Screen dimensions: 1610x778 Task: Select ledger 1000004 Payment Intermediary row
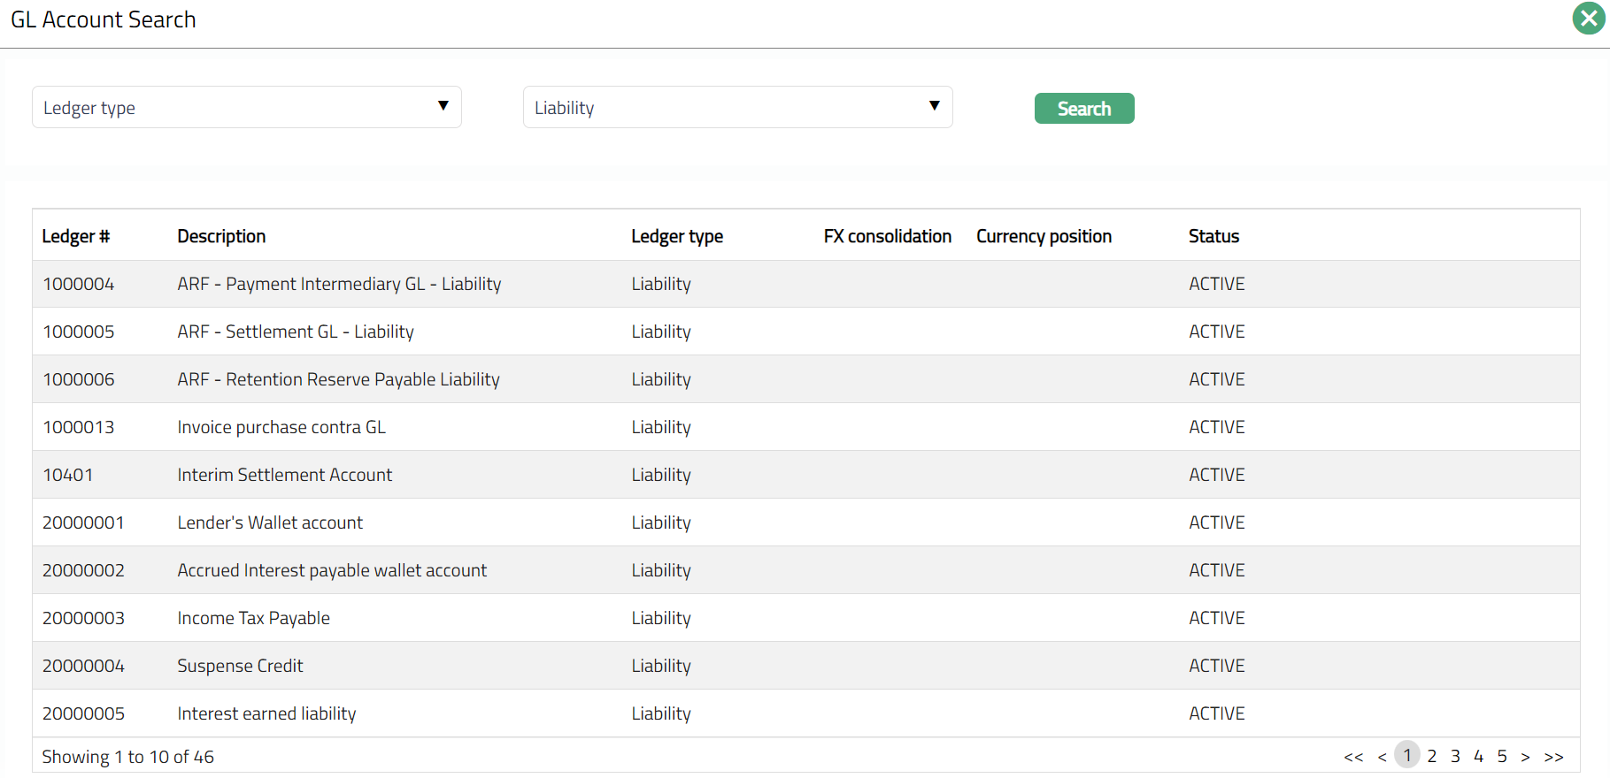click(339, 284)
